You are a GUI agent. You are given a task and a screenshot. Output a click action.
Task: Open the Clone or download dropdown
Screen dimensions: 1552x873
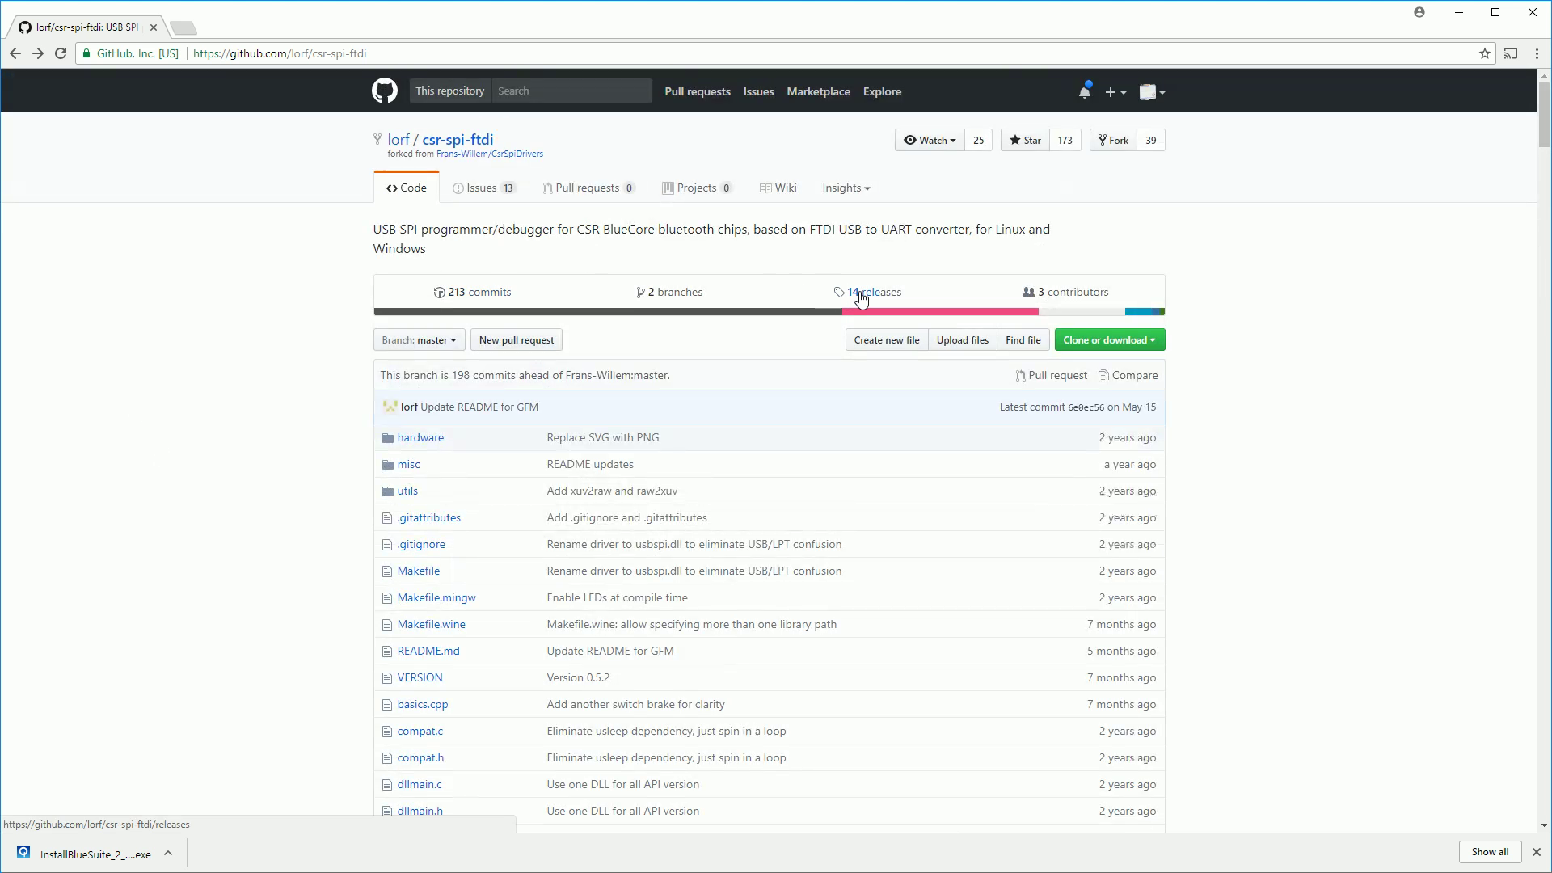(1109, 340)
